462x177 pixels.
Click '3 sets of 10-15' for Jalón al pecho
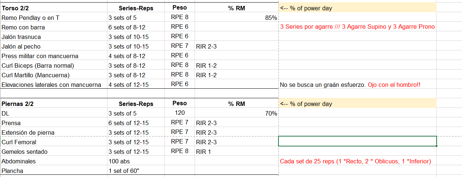click(x=136, y=46)
